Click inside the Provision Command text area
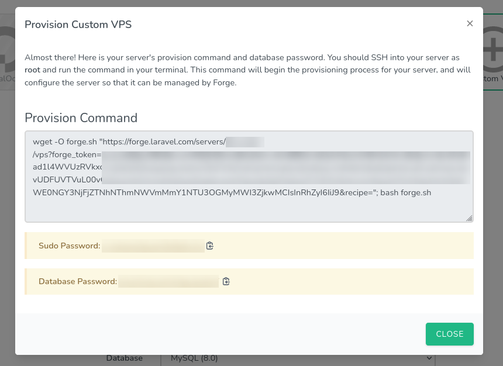Screen dimensions: 503x366 pyautogui.click(x=249, y=177)
